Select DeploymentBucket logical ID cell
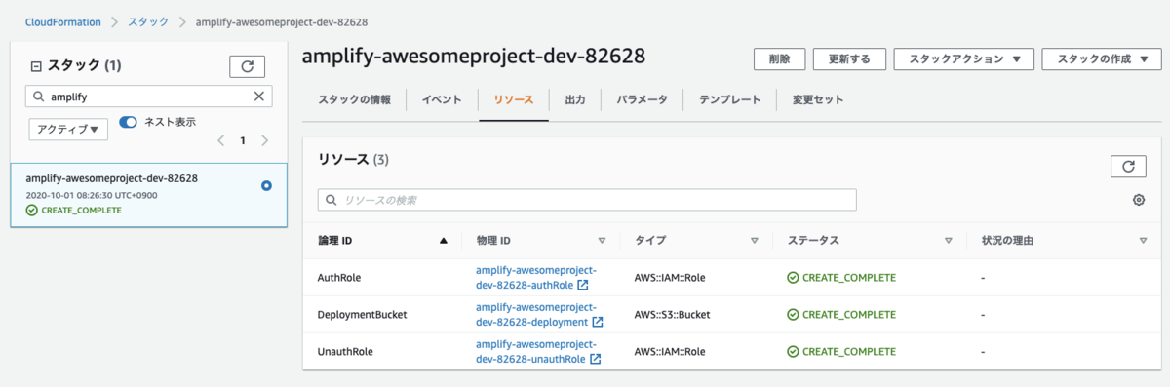 (363, 315)
